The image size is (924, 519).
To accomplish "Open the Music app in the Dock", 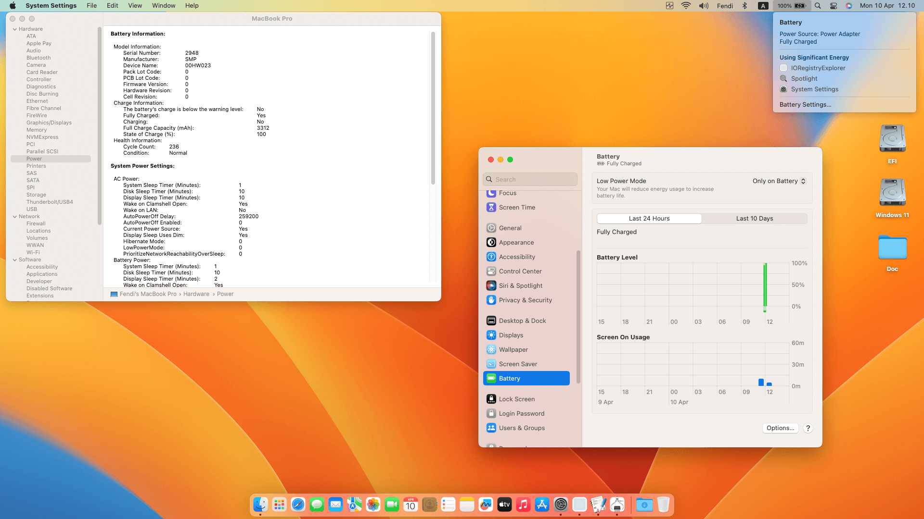I will 523,505.
